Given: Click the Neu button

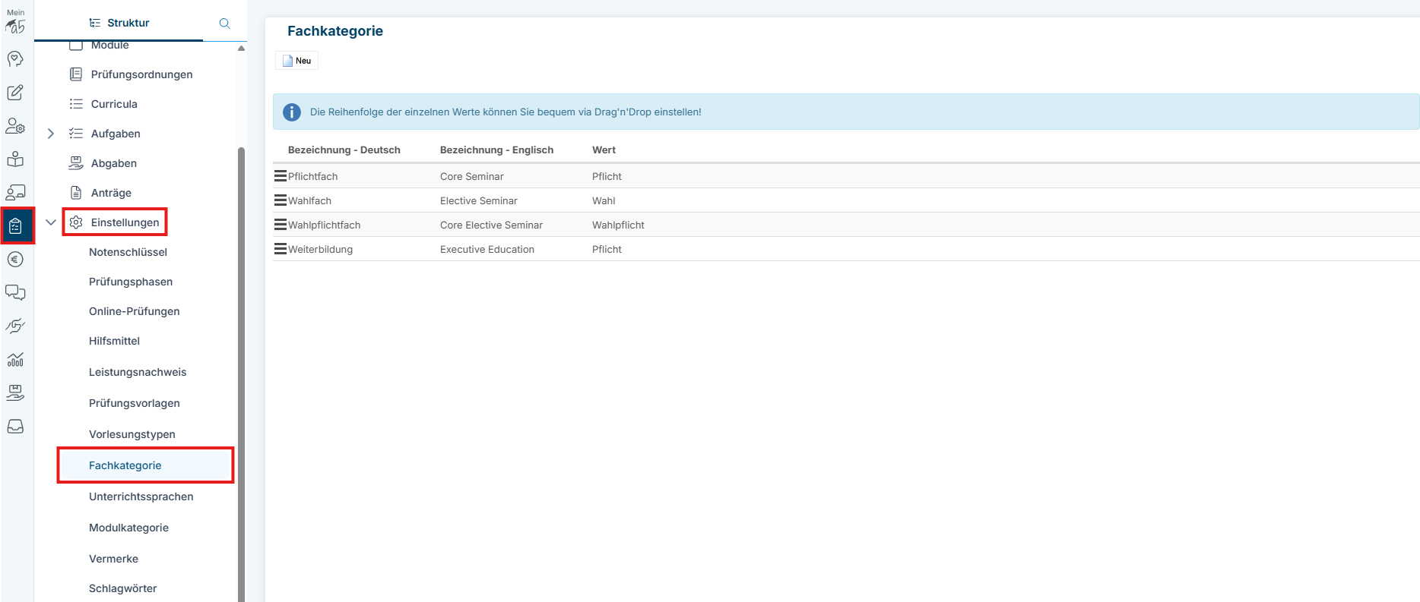Looking at the screenshot, I should pos(296,61).
